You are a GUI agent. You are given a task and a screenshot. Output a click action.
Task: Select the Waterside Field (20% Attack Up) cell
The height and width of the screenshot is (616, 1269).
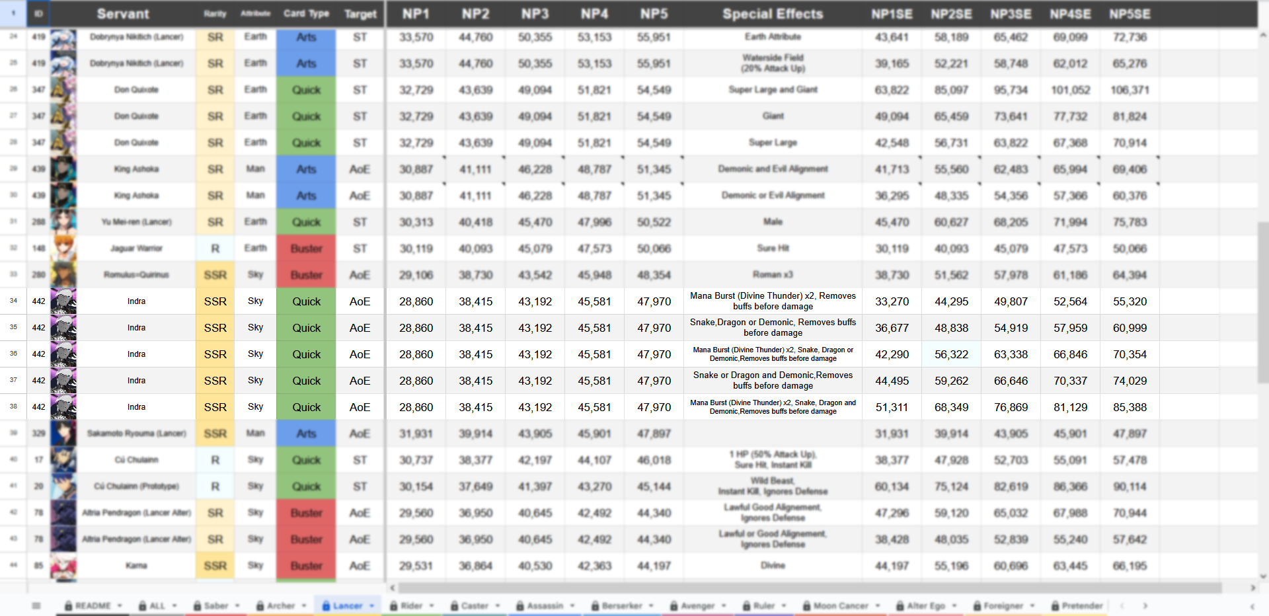pos(773,63)
